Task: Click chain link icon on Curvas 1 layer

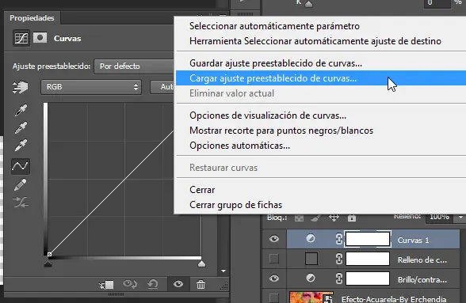Action: [339, 239]
